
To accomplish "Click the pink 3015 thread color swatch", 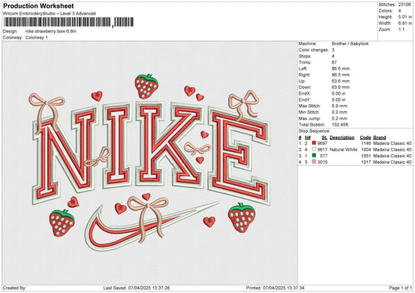I will [x=314, y=162].
